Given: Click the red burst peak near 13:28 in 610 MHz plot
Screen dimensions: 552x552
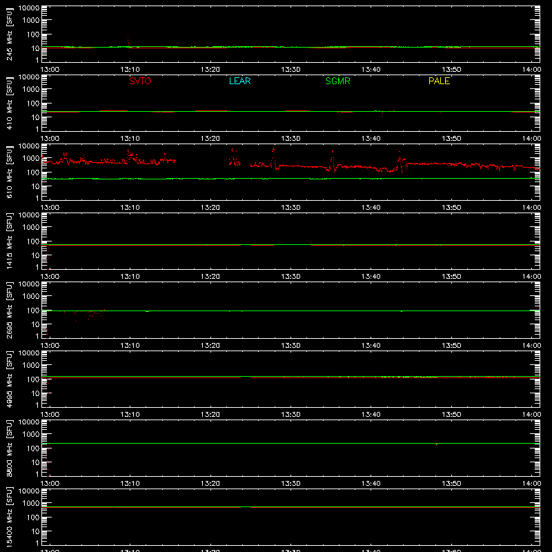Looking at the screenshot, I should click(x=273, y=157).
